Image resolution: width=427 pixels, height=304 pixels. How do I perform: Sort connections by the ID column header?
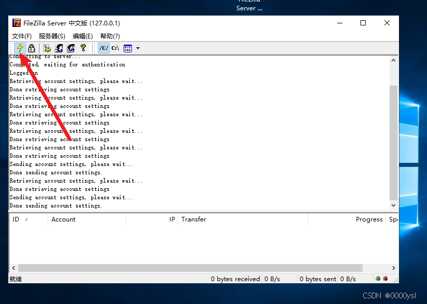point(29,219)
